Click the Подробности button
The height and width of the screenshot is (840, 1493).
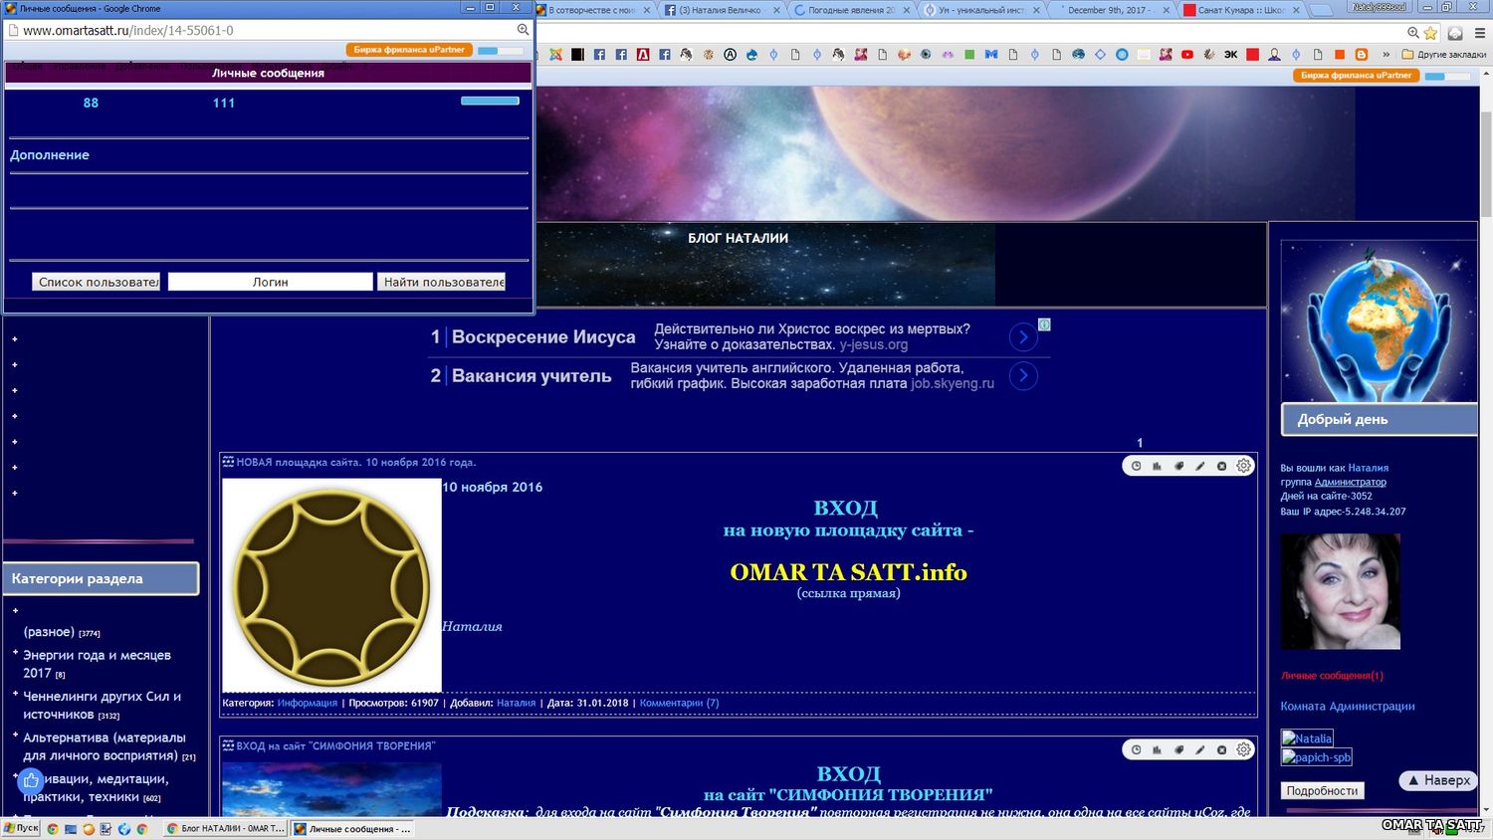point(1322,790)
